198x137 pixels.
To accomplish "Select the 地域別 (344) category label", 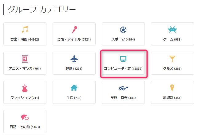I will click(x=172, y=98).
